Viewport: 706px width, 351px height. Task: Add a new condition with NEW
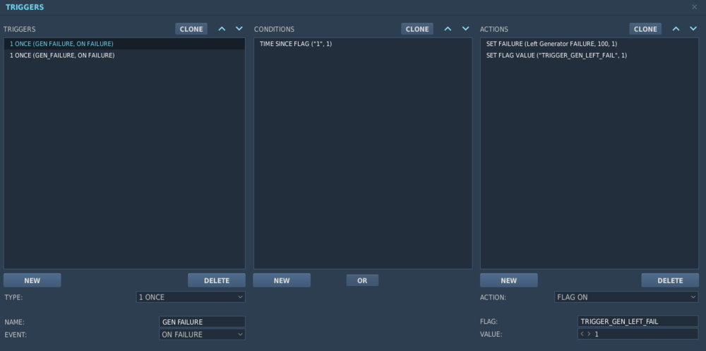click(x=282, y=280)
